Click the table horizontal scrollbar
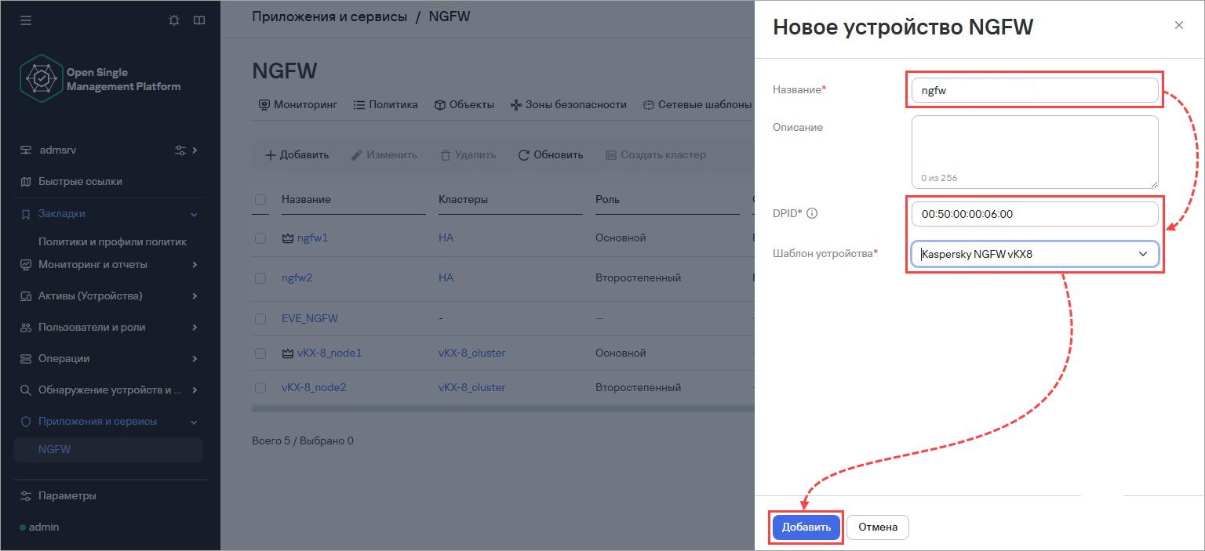The width and height of the screenshot is (1205, 551). click(x=502, y=409)
